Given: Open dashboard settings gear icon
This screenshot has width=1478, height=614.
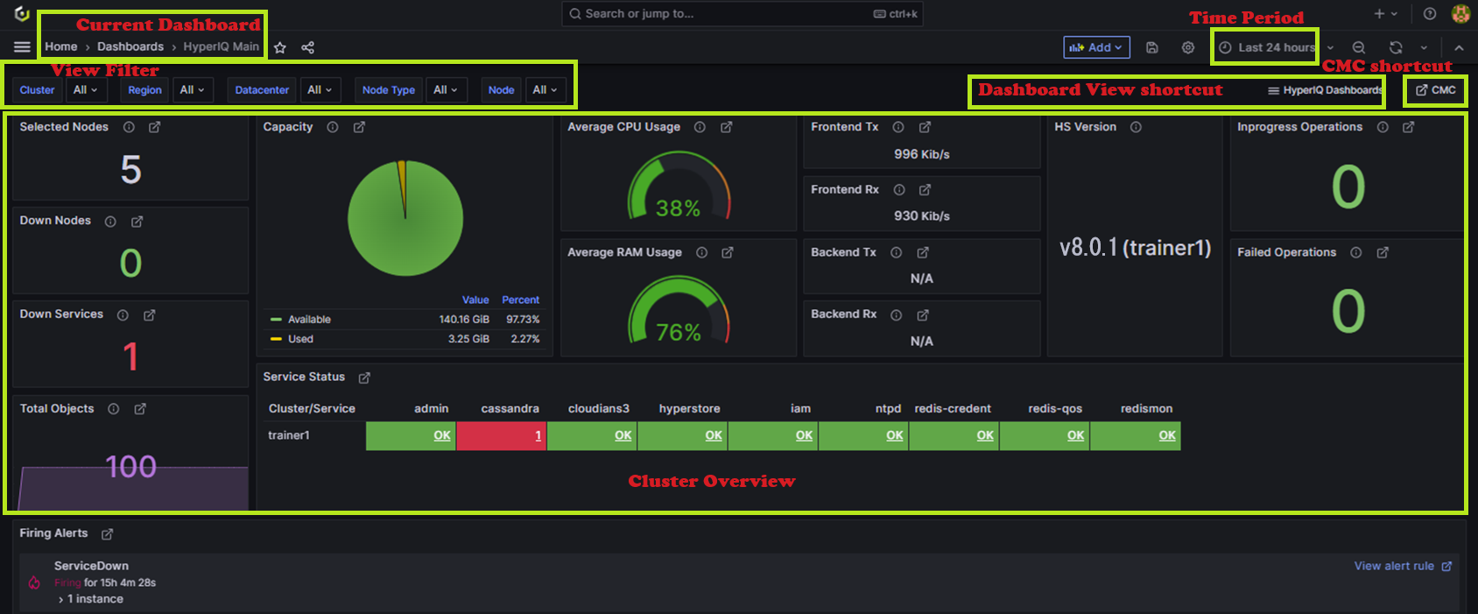Looking at the screenshot, I should click(x=1188, y=47).
